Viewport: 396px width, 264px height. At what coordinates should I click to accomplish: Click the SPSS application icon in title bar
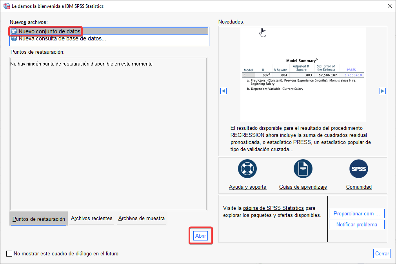[6, 6]
